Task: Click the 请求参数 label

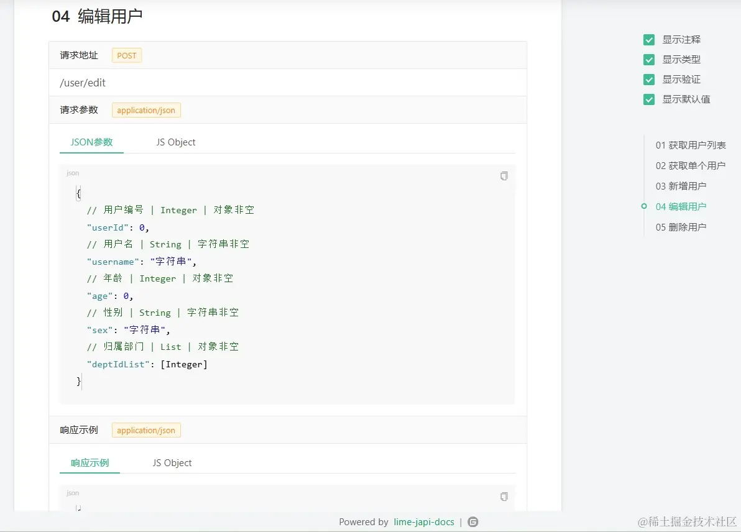Action: click(x=79, y=110)
